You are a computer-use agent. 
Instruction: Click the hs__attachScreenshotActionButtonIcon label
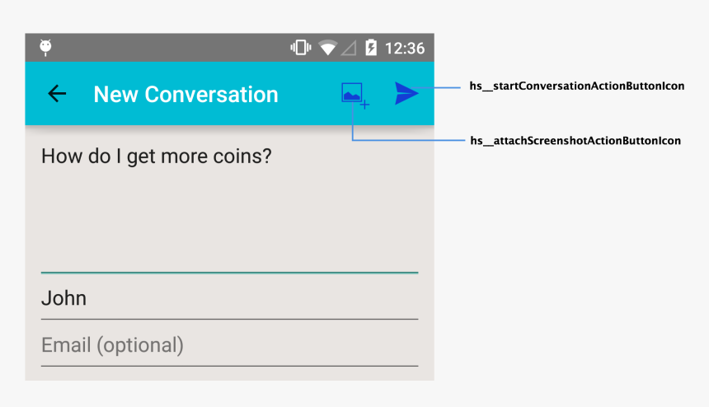[575, 141]
